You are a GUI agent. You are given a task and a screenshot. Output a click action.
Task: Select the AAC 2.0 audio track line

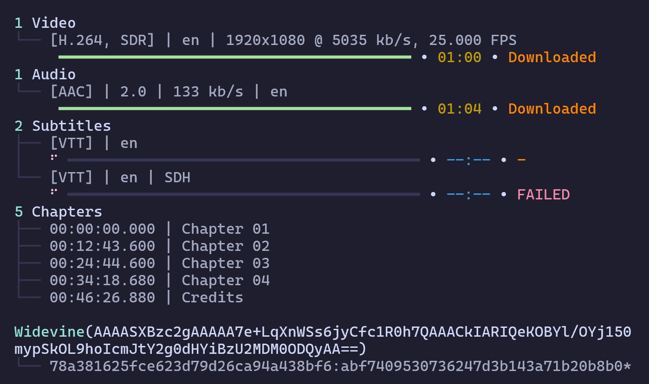click(x=169, y=92)
